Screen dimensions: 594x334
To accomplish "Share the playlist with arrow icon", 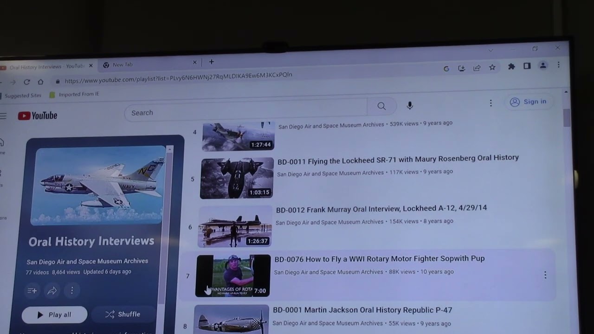I will (52, 291).
